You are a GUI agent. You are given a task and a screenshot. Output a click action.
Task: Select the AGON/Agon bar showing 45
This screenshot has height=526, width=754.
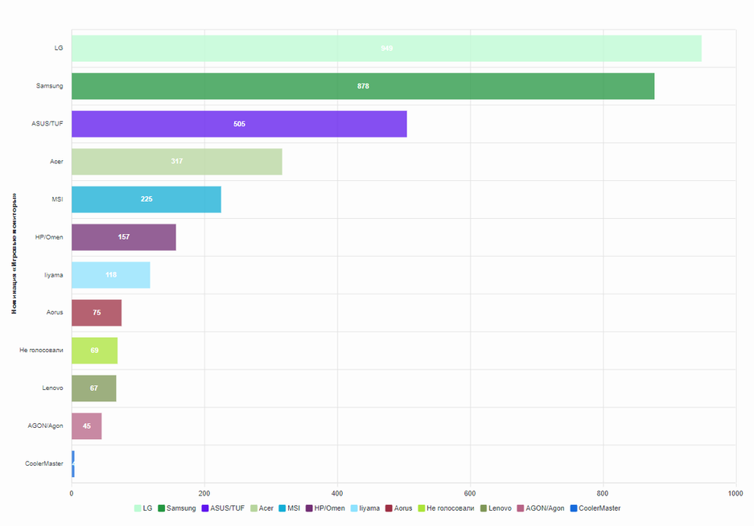tap(87, 426)
